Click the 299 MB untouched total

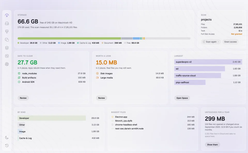(x=215, y=119)
